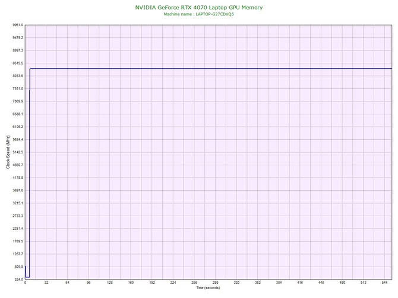398x298 pixels.
Task: Click the y-axis value 6588.1
Action: pyautogui.click(x=18, y=114)
